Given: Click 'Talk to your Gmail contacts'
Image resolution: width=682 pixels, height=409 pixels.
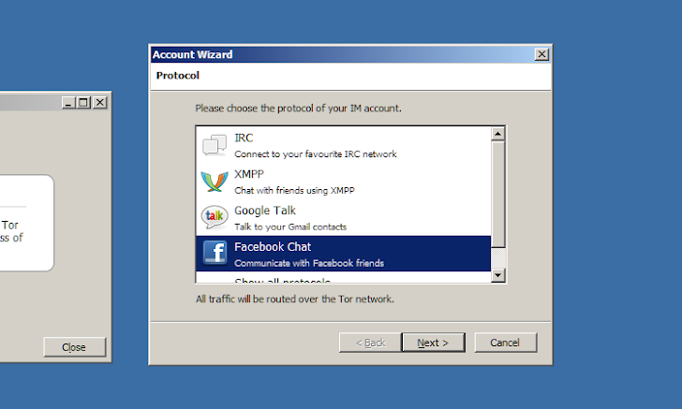Looking at the screenshot, I should point(290,226).
